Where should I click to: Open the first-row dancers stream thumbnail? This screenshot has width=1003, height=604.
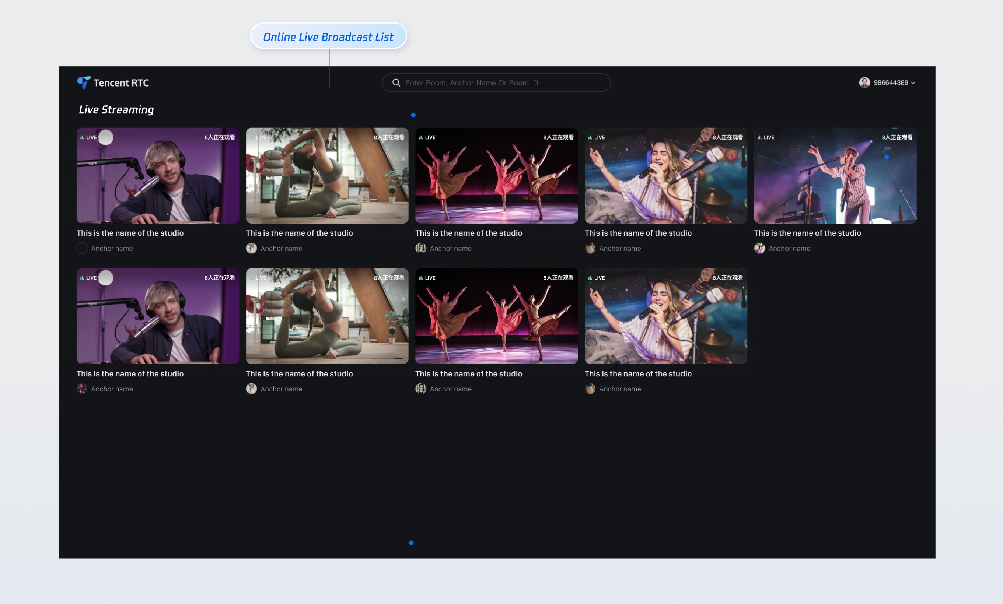click(496, 176)
